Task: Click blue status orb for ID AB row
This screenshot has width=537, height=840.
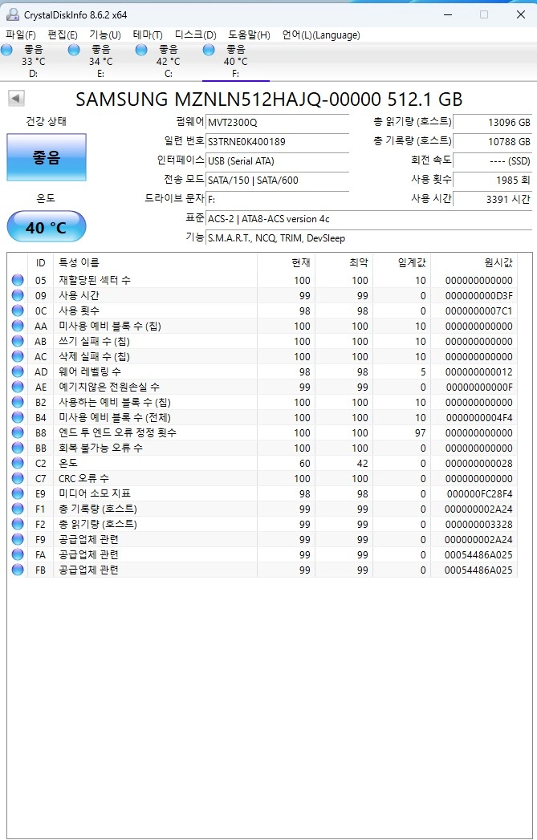Action: 18,341
